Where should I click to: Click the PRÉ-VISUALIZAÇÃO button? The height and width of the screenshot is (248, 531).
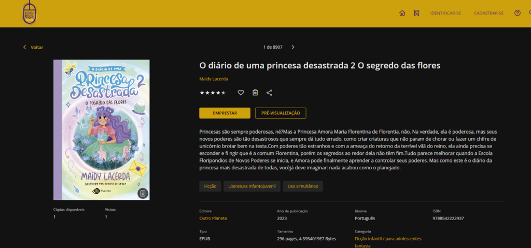point(281,113)
